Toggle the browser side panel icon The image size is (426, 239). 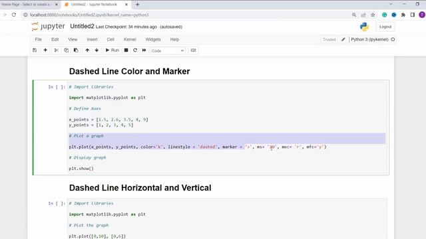413,15
